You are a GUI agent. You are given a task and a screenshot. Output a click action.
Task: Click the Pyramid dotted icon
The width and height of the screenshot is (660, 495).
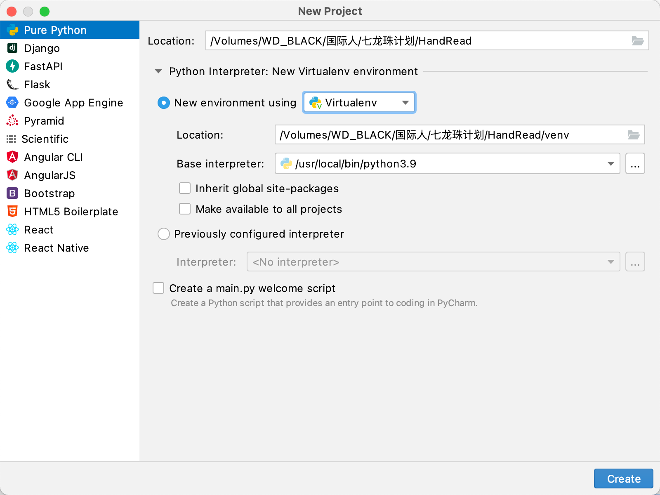[x=12, y=120]
